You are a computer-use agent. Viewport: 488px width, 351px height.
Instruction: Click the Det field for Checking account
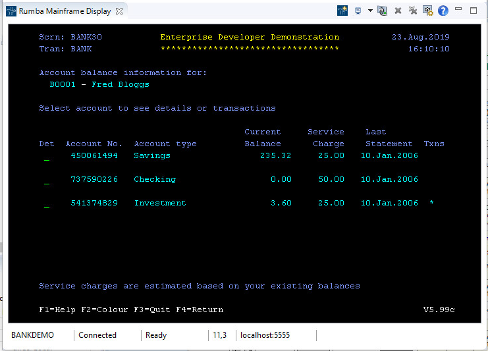click(46, 180)
